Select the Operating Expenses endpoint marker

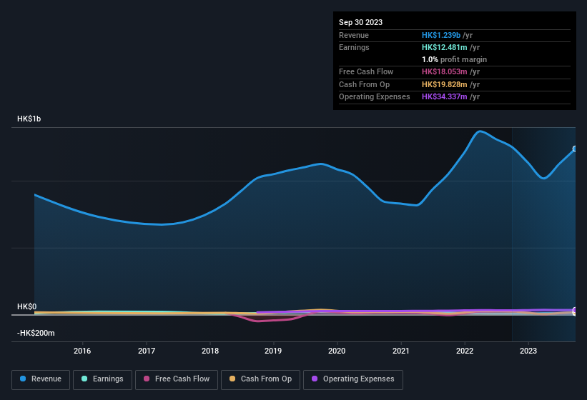pos(575,310)
